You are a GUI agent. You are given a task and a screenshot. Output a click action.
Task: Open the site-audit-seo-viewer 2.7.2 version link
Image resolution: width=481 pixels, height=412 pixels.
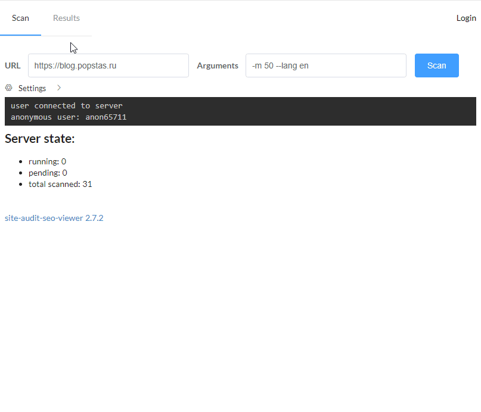pos(54,218)
